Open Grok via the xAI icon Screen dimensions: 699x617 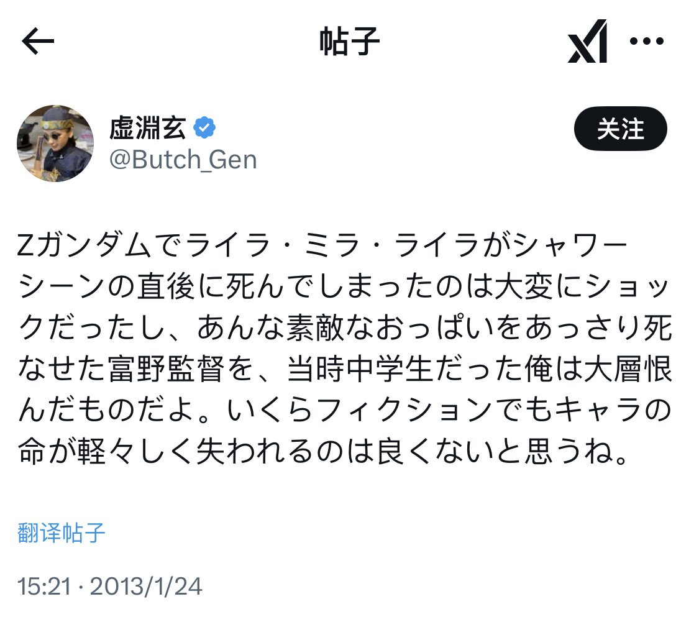pyautogui.click(x=587, y=42)
